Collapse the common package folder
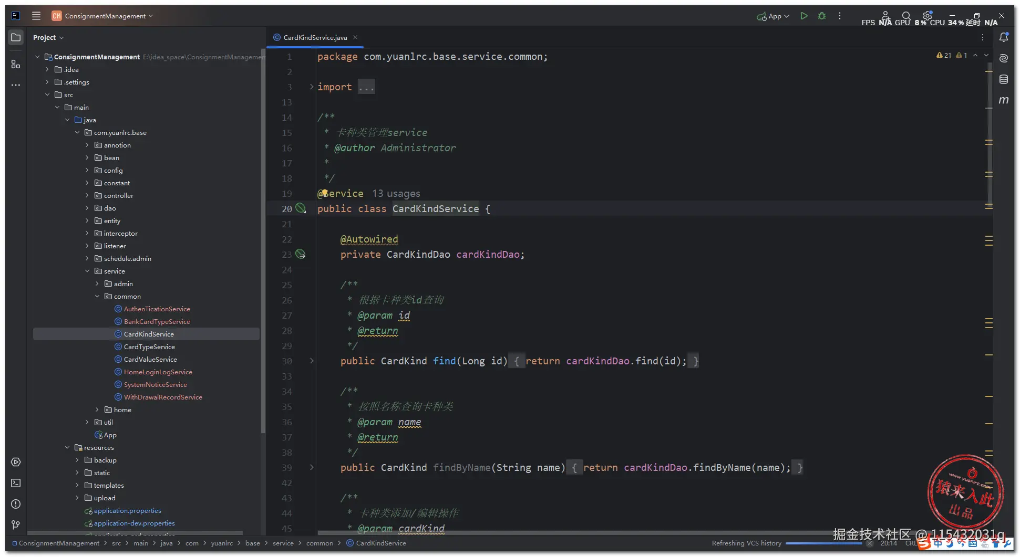Viewport: 1020px width, 557px height. coord(97,297)
